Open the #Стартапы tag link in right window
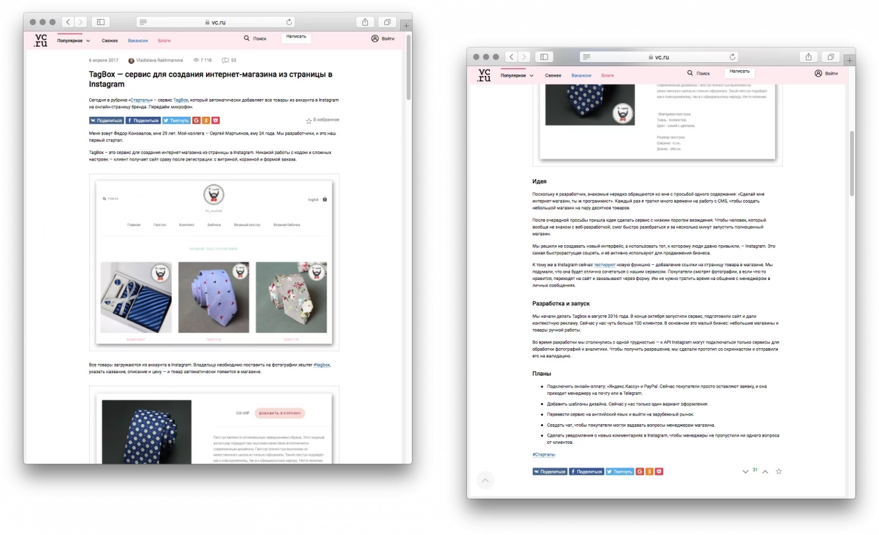The height and width of the screenshot is (535, 879). tap(544, 454)
